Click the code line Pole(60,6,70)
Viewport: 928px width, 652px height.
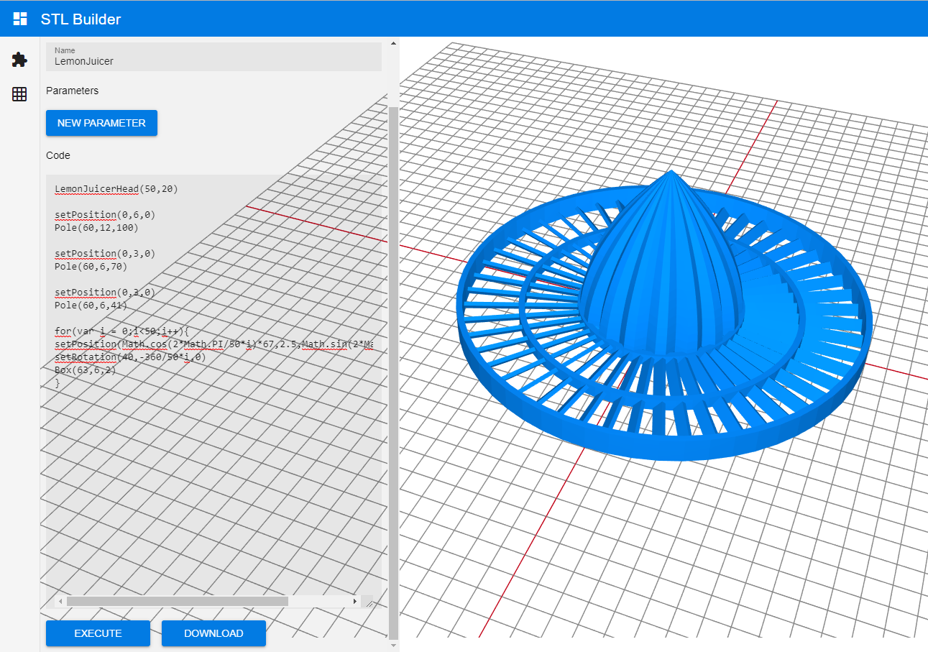point(91,267)
